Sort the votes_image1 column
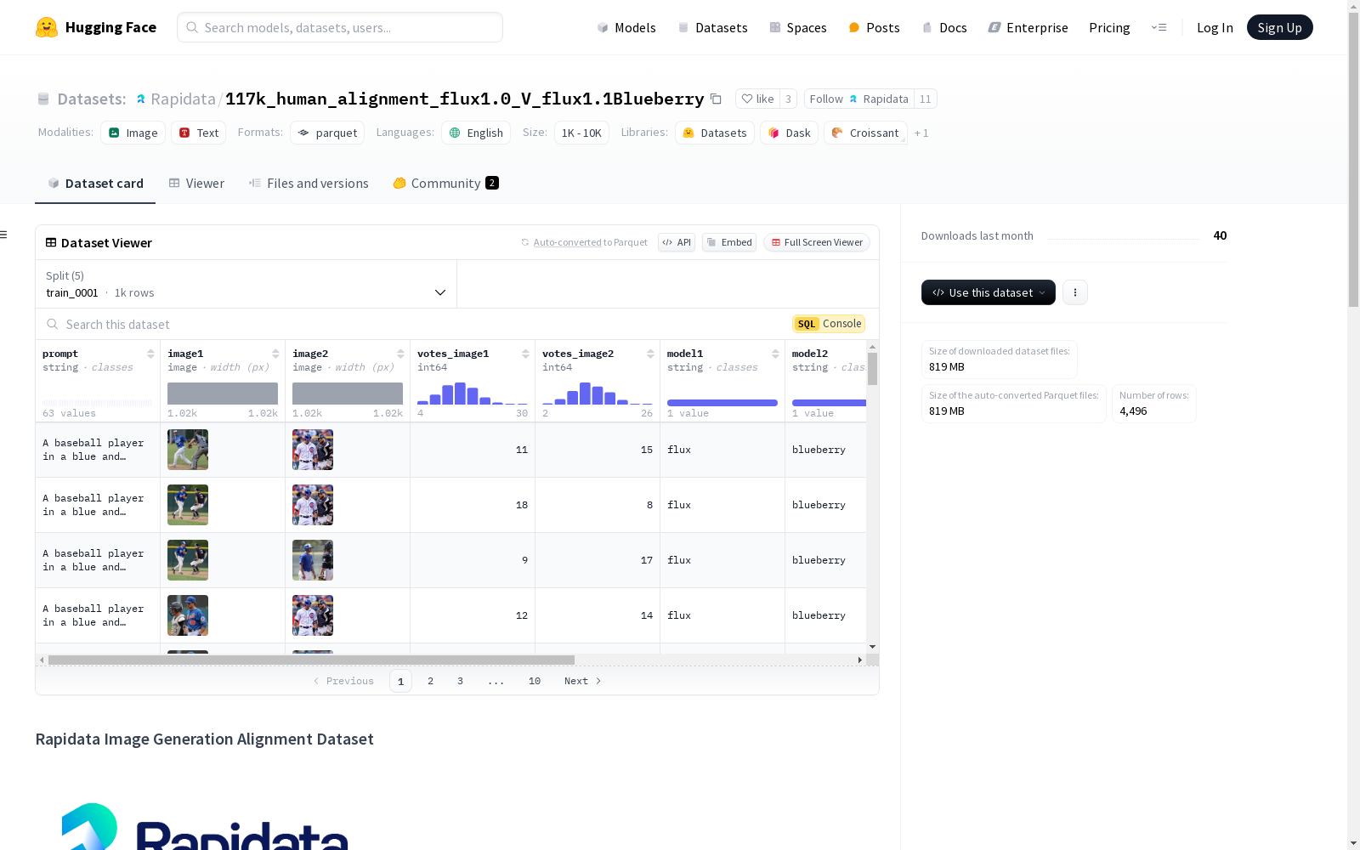The image size is (1360, 850). (x=525, y=354)
